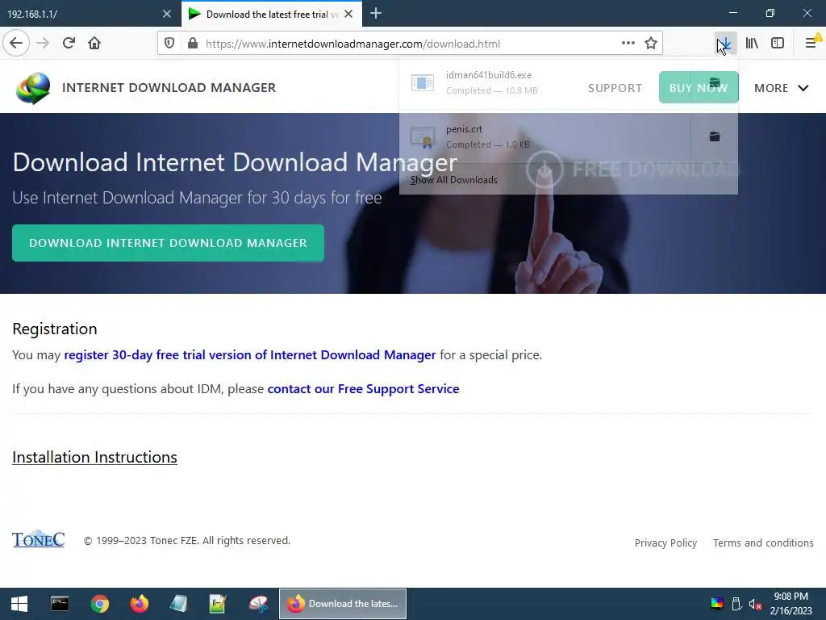Click DOWNLOAD INTERNET DOWNLOAD MANAGER green button
The height and width of the screenshot is (620, 826).
tap(168, 243)
